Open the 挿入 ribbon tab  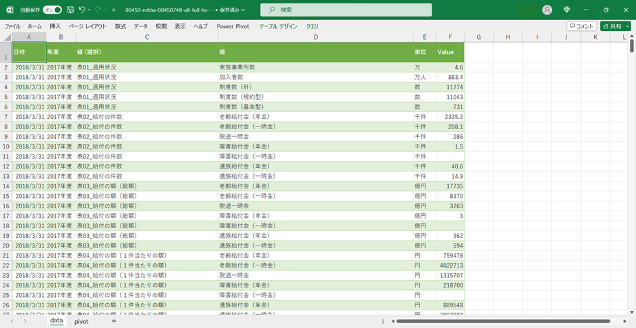tap(55, 26)
